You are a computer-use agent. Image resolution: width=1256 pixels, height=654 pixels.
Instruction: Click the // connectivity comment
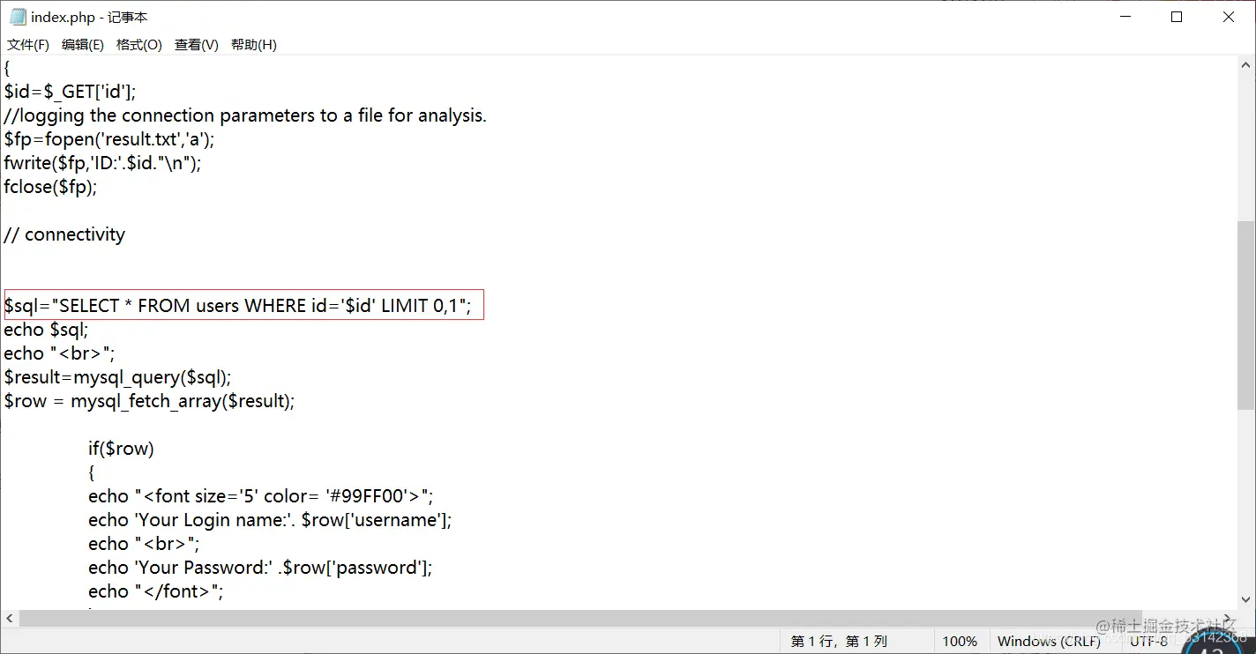coord(64,234)
